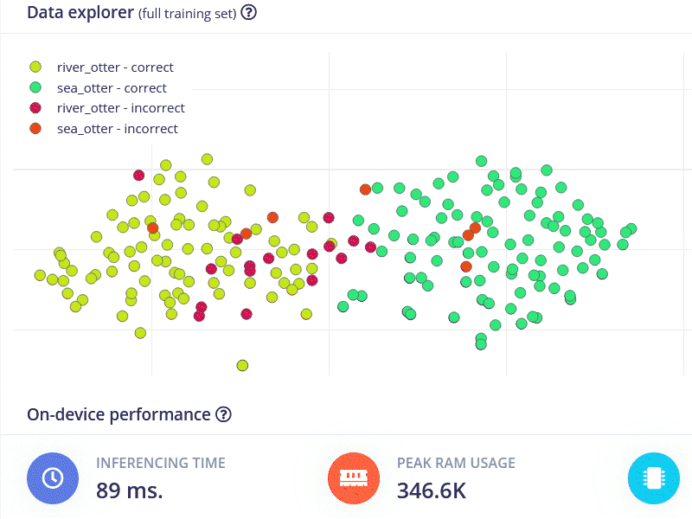Toggle river_otter - incorrect legend entry

click(x=120, y=108)
